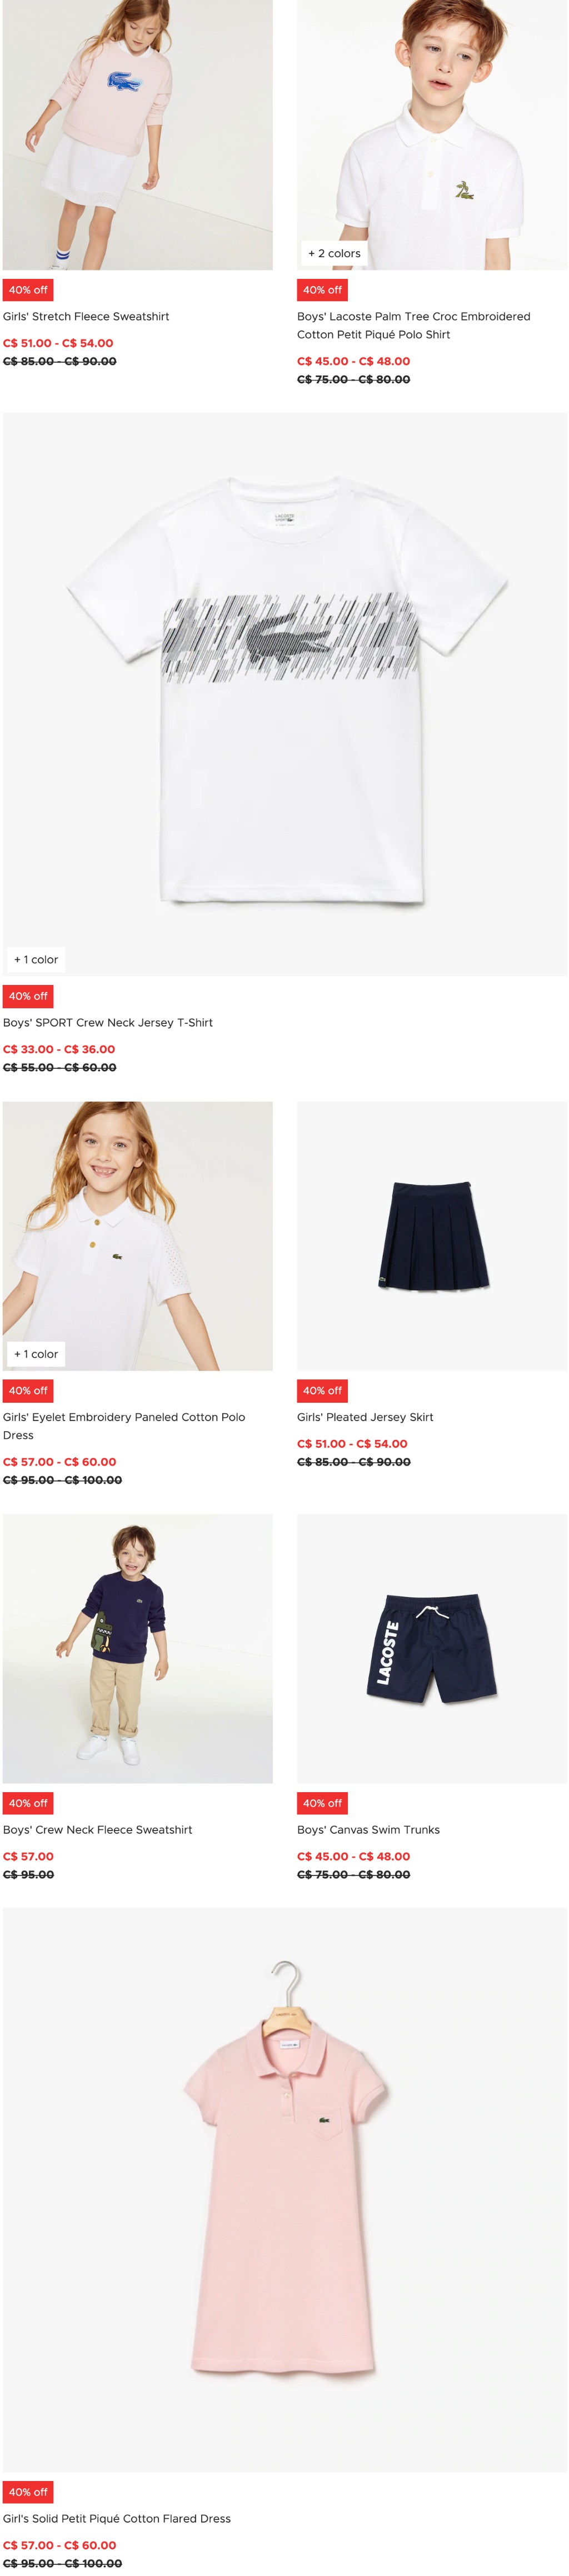The image size is (569, 2576).
Task: Click the navy Lacoste swim trunks image
Action: point(432,1649)
